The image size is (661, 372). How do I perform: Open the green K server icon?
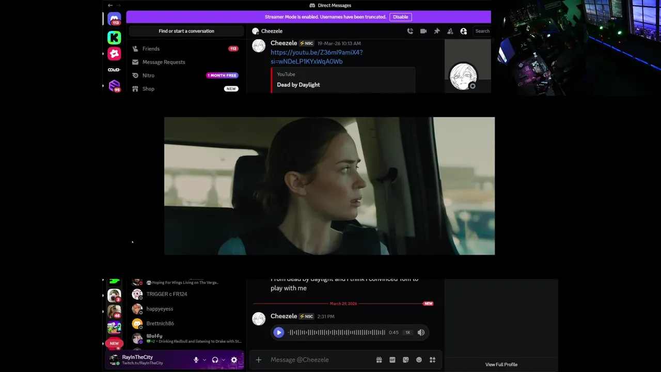coord(114,37)
